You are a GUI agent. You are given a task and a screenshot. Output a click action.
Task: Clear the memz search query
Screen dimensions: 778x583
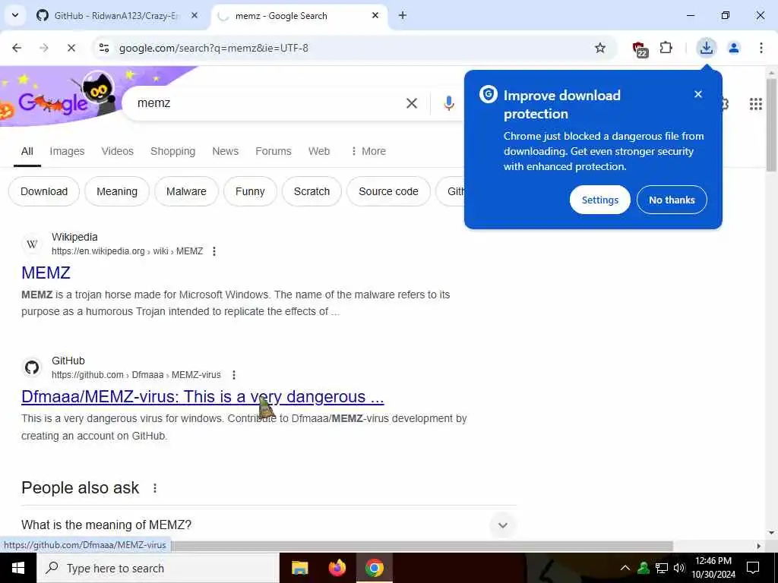pyautogui.click(x=411, y=103)
